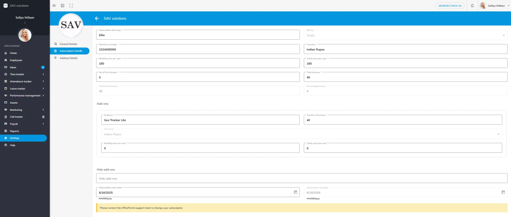This screenshot has height=217, width=511.
Task: Switch to Address Details tab
Action: 68,58
